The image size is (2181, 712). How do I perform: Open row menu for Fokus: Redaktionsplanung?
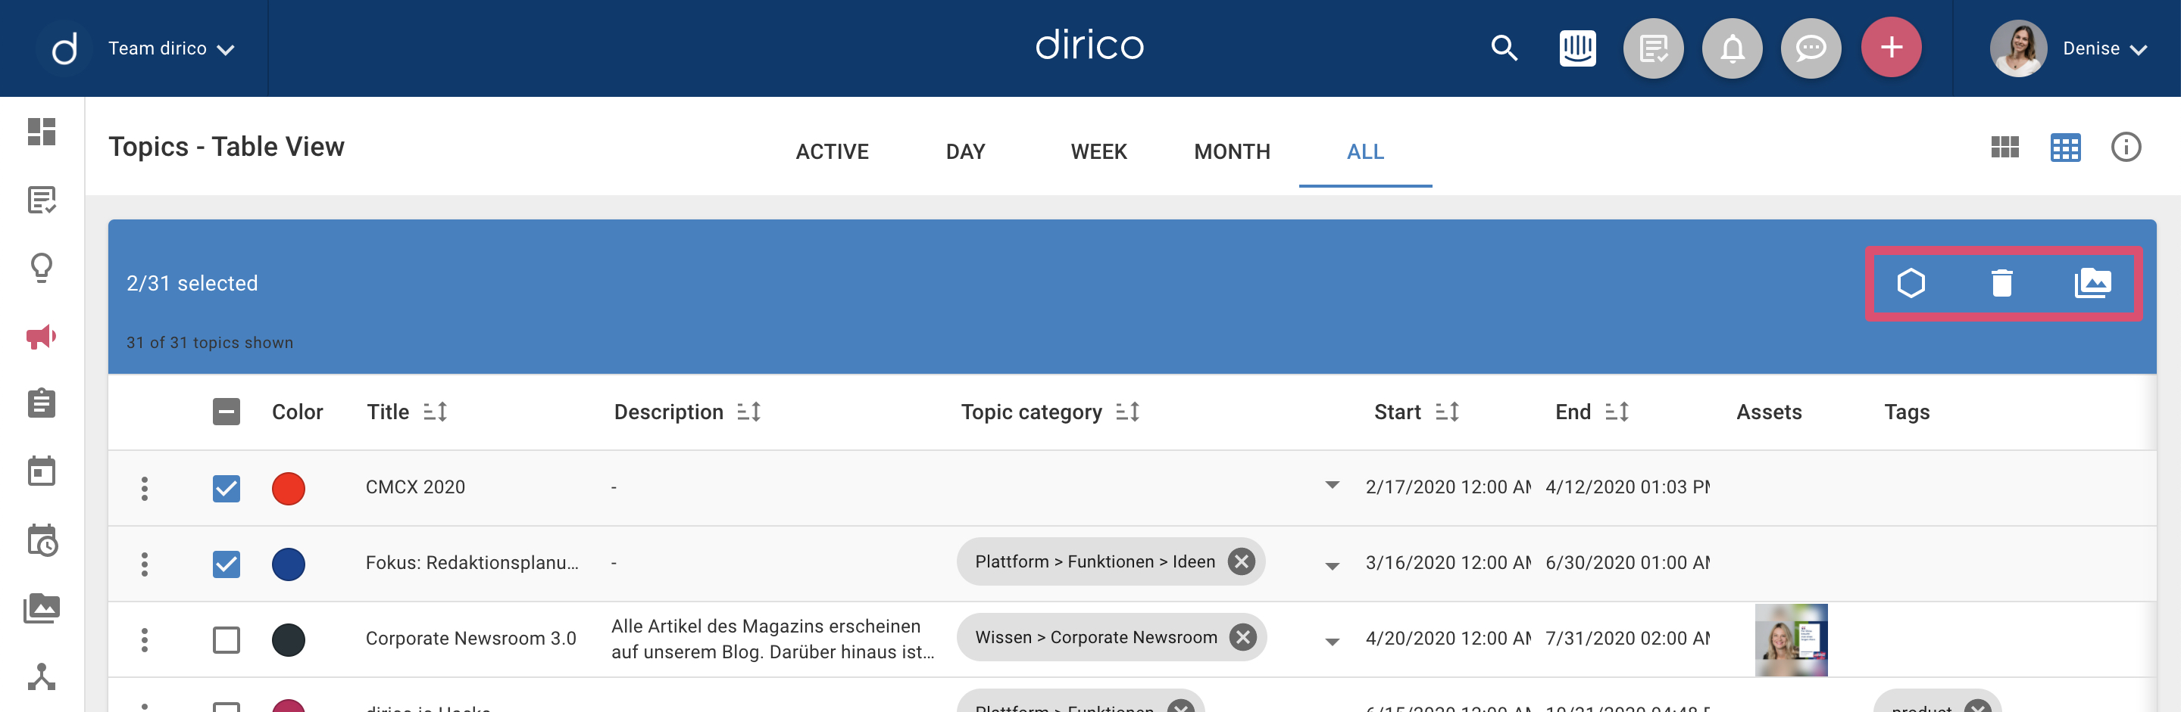pyautogui.click(x=145, y=564)
